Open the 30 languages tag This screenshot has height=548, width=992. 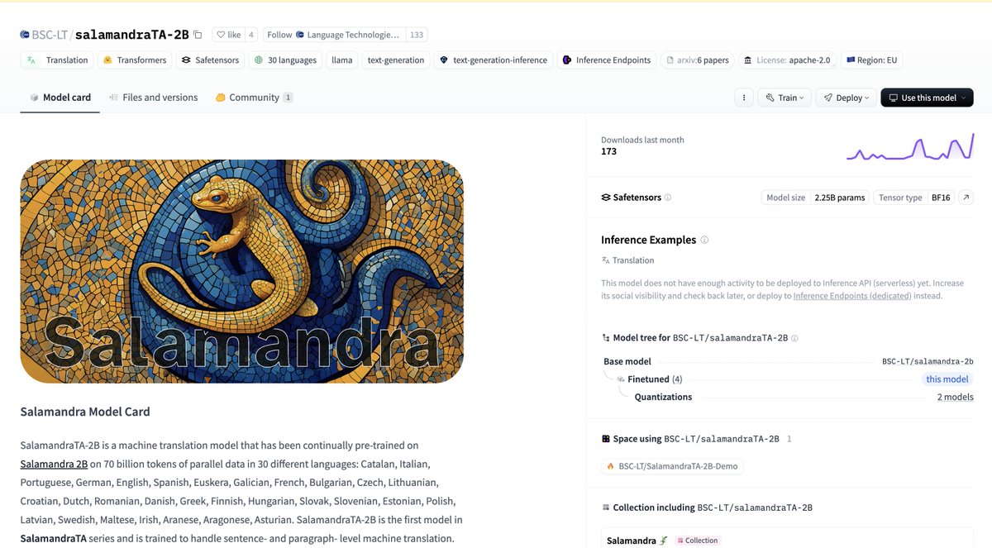click(285, 60)
